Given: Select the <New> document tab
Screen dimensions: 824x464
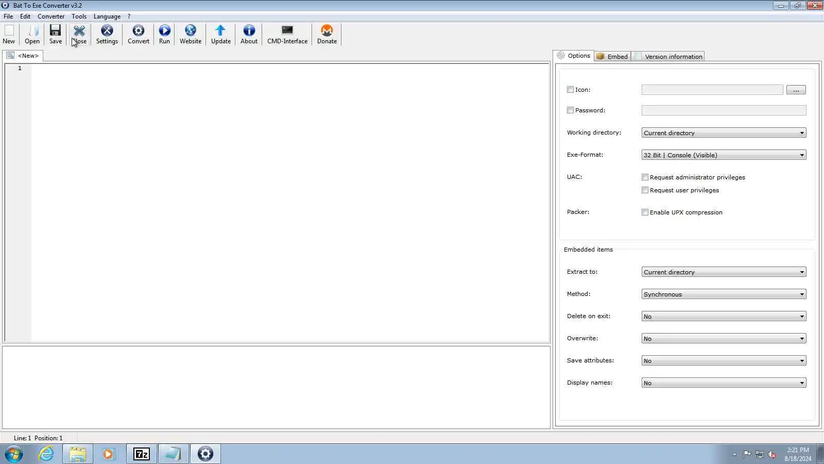Looking at the screenshot, I should [x=23, y=56].
